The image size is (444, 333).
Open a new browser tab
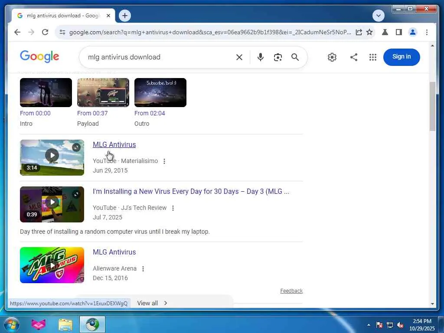point(125,16)
